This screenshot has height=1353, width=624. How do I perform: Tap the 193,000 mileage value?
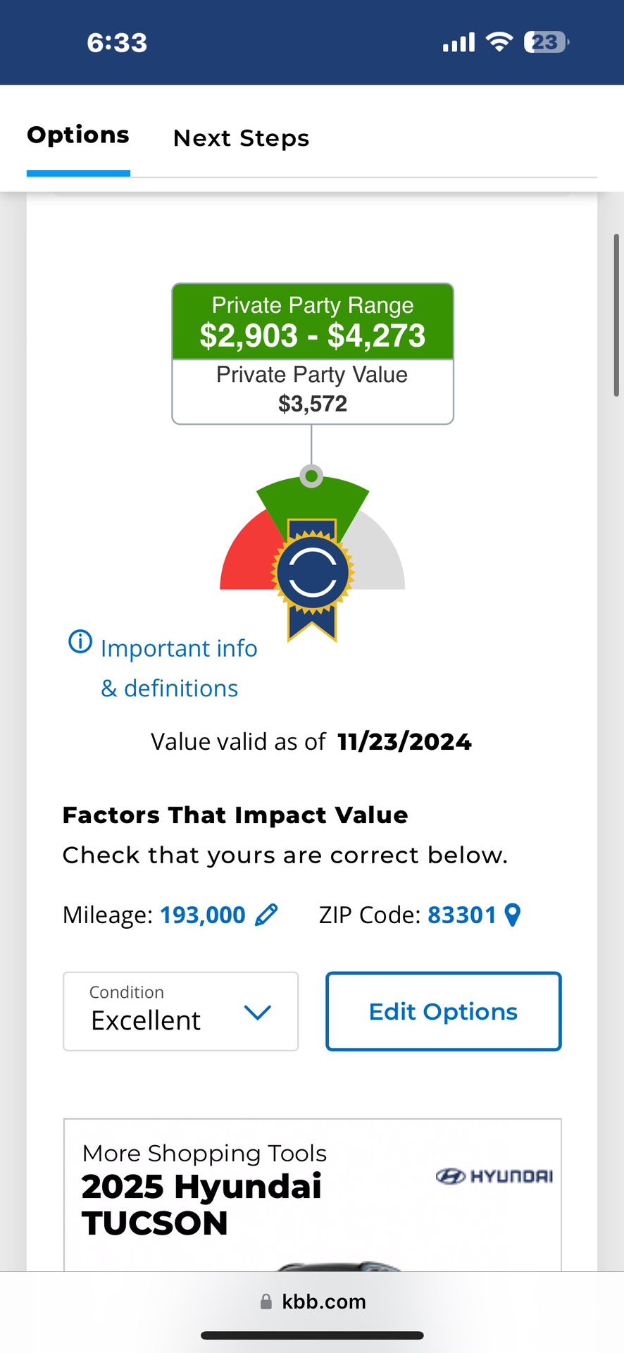203,915
